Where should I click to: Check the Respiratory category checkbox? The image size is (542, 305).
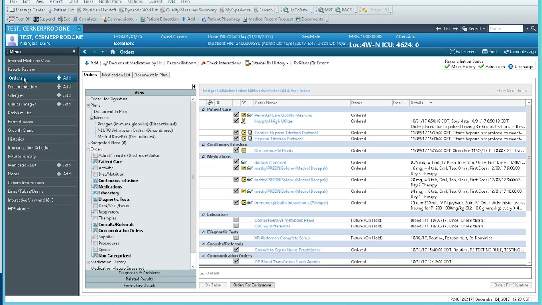coord(96,212)
